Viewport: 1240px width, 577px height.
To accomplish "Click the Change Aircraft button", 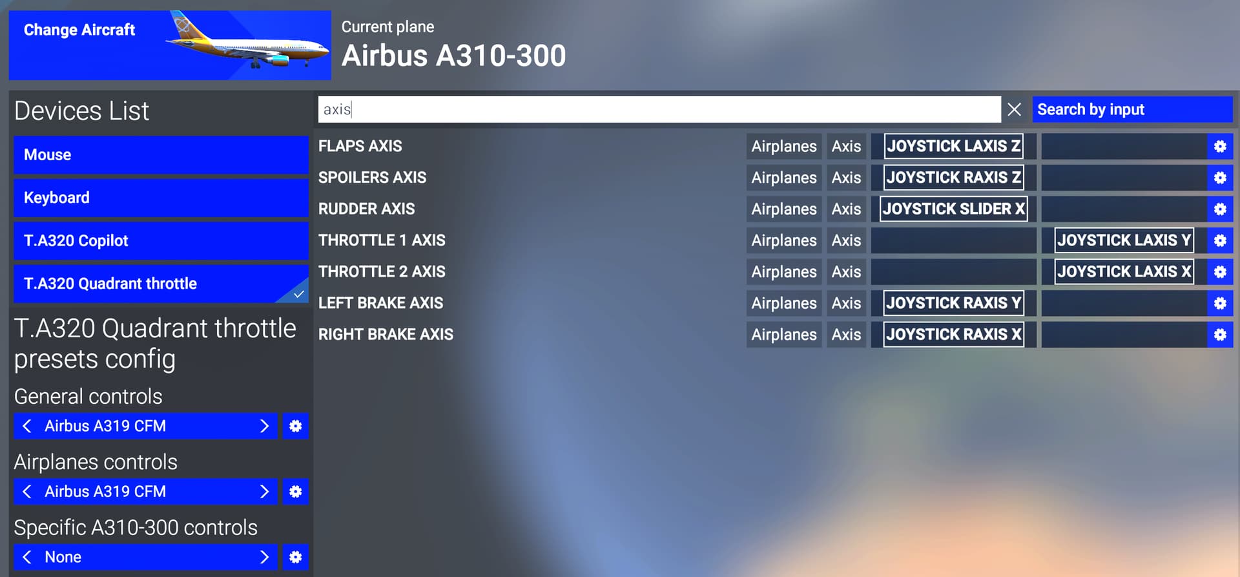I will tap(169, 45).
